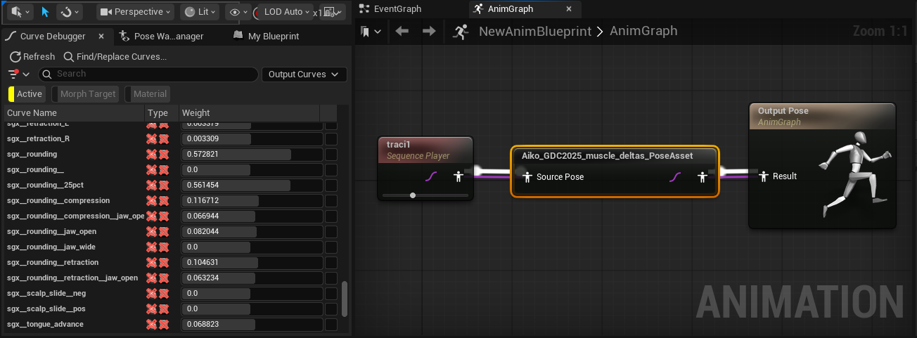
Task: Switch to the My Blueprint tab
Action: tap(273, 36)
